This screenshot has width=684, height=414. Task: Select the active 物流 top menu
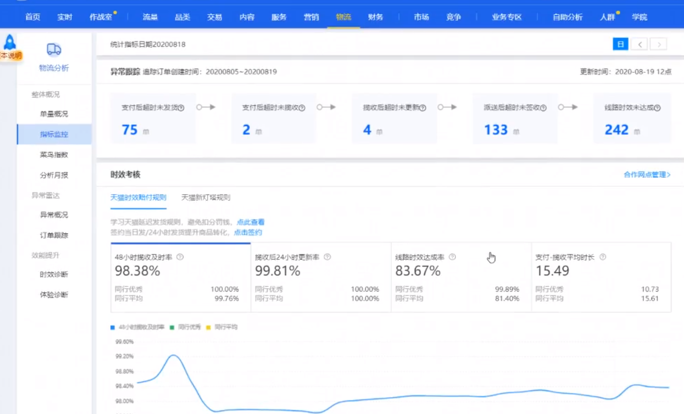pyautogui.click(x=343, y=17)
